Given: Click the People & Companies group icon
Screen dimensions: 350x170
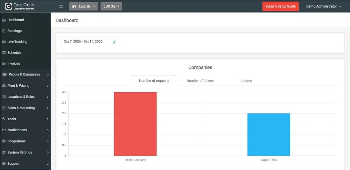Looking at the screenshot, I should (4, 75).
